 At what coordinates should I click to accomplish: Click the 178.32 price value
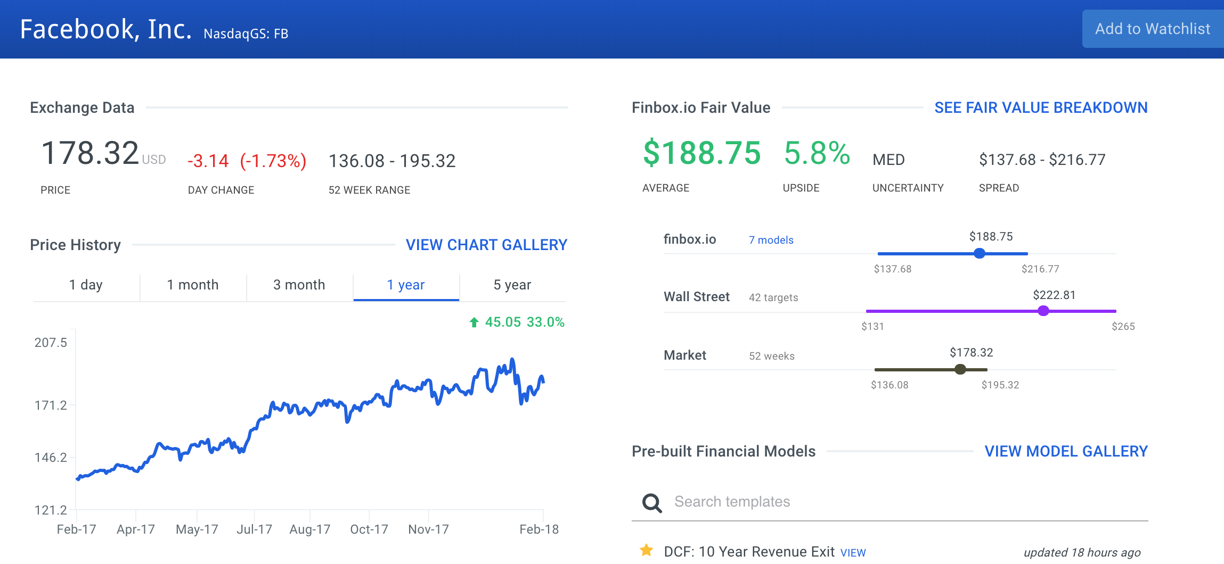[x=90, y=153]
